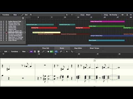Click the catch playhead icon in tracks toolbar
The height and width of the screenshot is (99, 133).
(31, 15)
